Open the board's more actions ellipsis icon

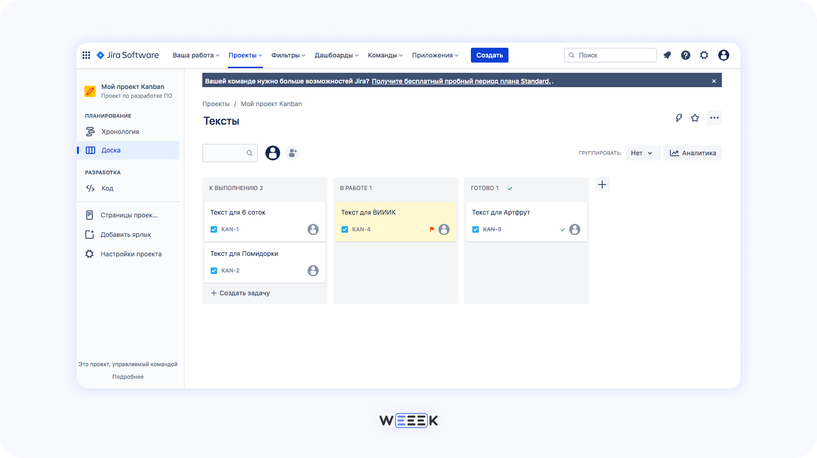714,118
